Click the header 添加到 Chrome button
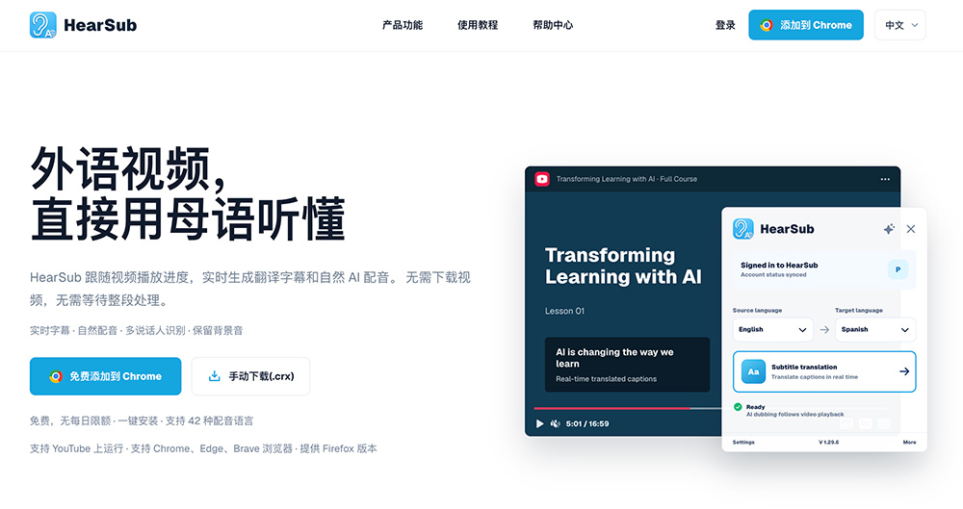Screen dimensions: 963x509 (806, 25)
